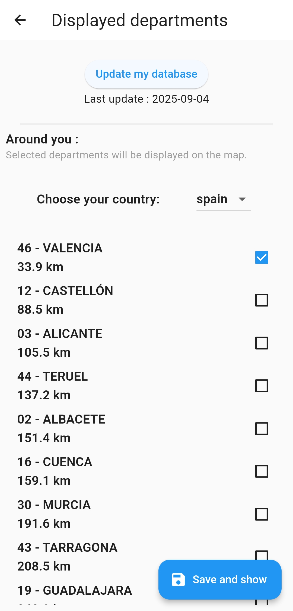Screen dimensions: 293x611
Task: Choose the 44 - TERUEL entry
Action: 53,377
